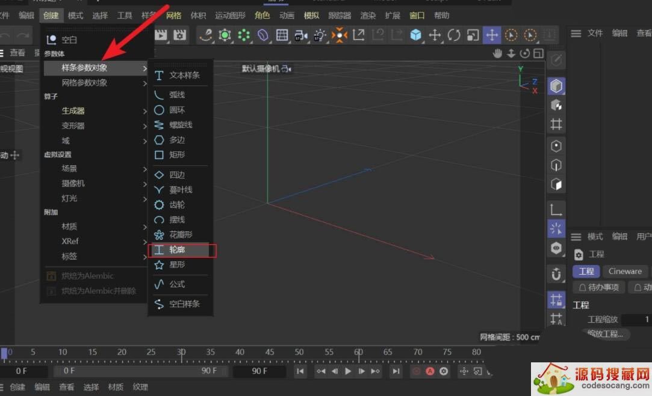The width and height of the screenshot is (652, 396).
Task: Click the Model mode cube icon in right sidebar
Action: 556,85
